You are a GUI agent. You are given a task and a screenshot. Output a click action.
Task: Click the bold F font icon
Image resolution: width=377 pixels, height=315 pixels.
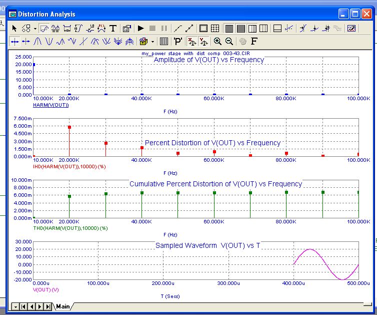click(x=254, y=41)
